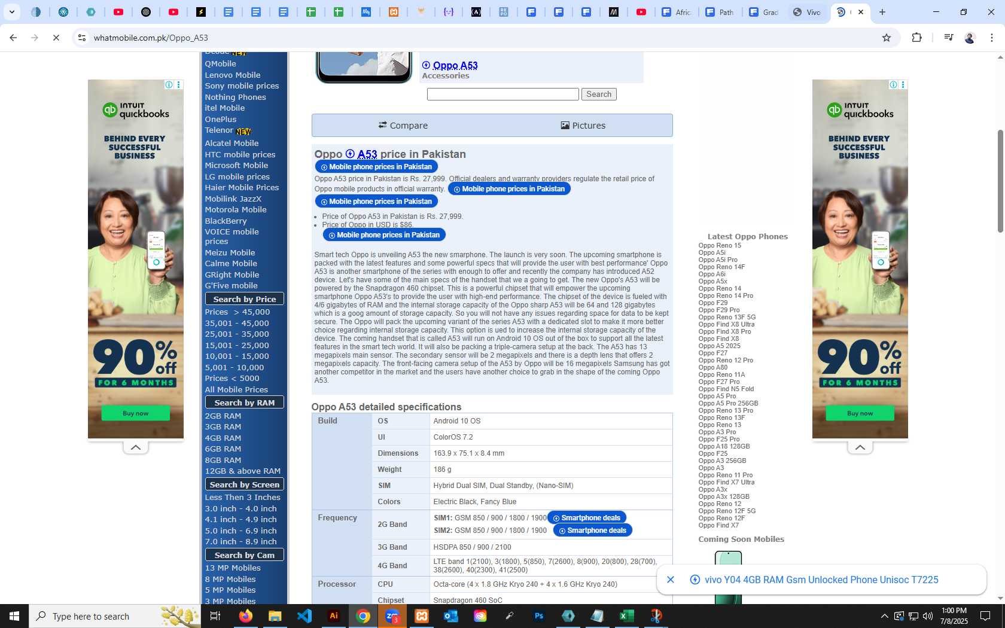
Task: Switch to the Grad tab
Action: click(x=764, y=12)
